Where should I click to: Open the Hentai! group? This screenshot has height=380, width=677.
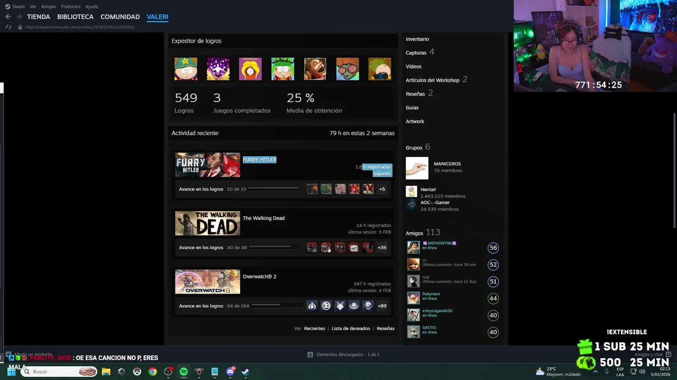pyautogui.click(x=428, y=189)
